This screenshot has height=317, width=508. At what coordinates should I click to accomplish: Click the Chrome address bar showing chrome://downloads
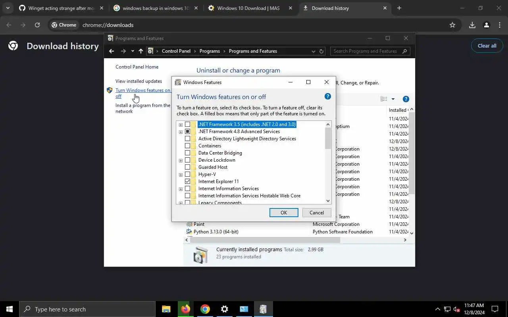[x=254, y=25]
